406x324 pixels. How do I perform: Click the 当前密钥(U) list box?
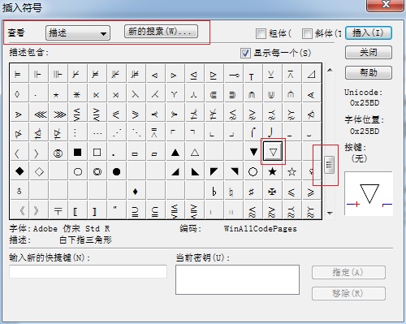(x=237, y=279)
